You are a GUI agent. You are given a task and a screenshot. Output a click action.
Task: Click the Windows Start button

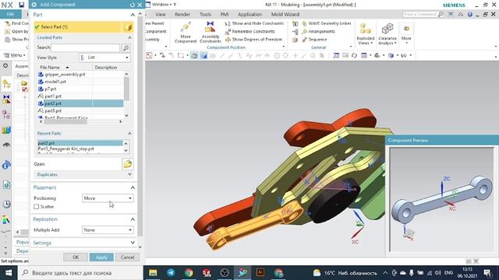coord(9,273)
